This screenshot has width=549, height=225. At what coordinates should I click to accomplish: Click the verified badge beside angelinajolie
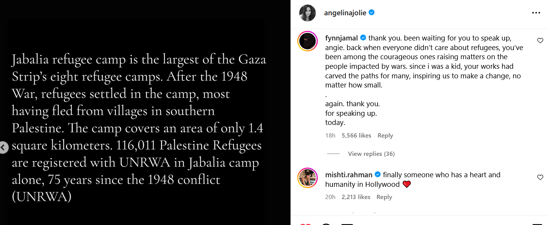point(371,13)
